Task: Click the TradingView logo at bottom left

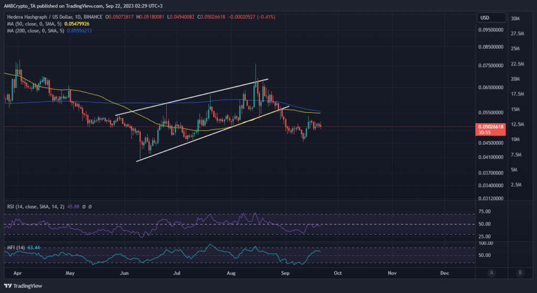Action: 24,286
